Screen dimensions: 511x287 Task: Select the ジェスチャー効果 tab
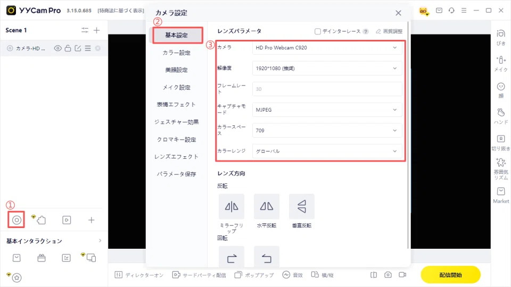point(176,122)
